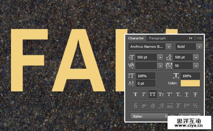Click the yellow letter A on canvas
This screenshot has height=131, width=213.
(78, 60)
